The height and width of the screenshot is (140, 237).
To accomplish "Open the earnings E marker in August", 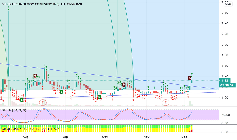I will tap(43, 103).
